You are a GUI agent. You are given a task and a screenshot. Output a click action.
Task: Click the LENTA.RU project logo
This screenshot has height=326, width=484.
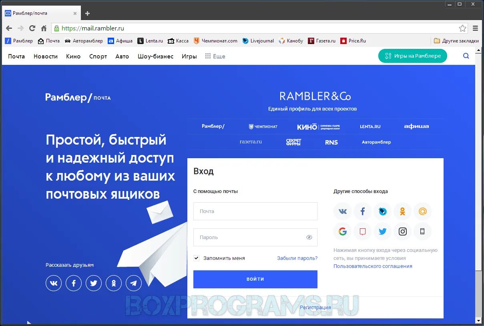click(370, 127)
